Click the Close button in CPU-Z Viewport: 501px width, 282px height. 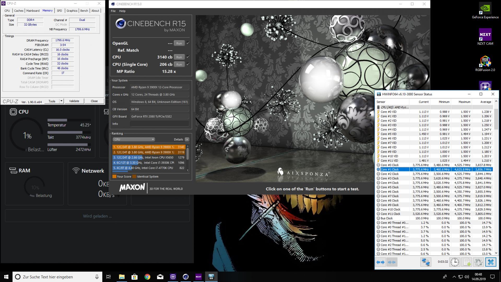[x=94, y=101]
